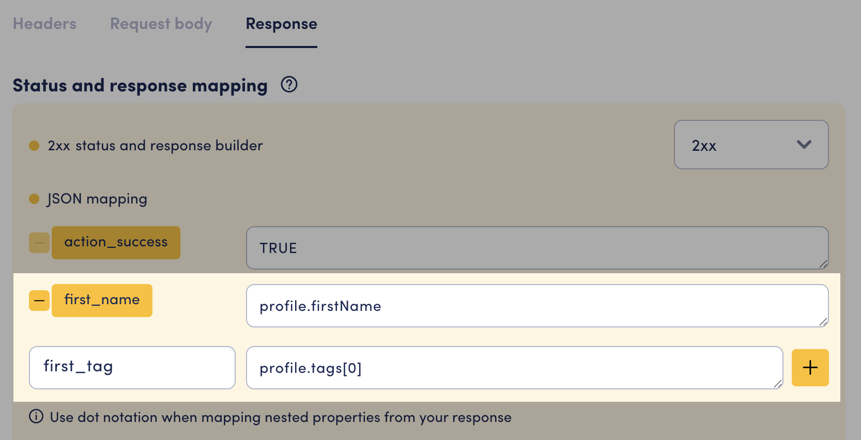
Task: Click into the profile.tags[0] value field
Action: (514, 368)
